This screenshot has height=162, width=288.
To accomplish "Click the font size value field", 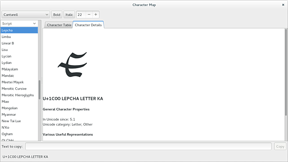I will tap(81, 15).
